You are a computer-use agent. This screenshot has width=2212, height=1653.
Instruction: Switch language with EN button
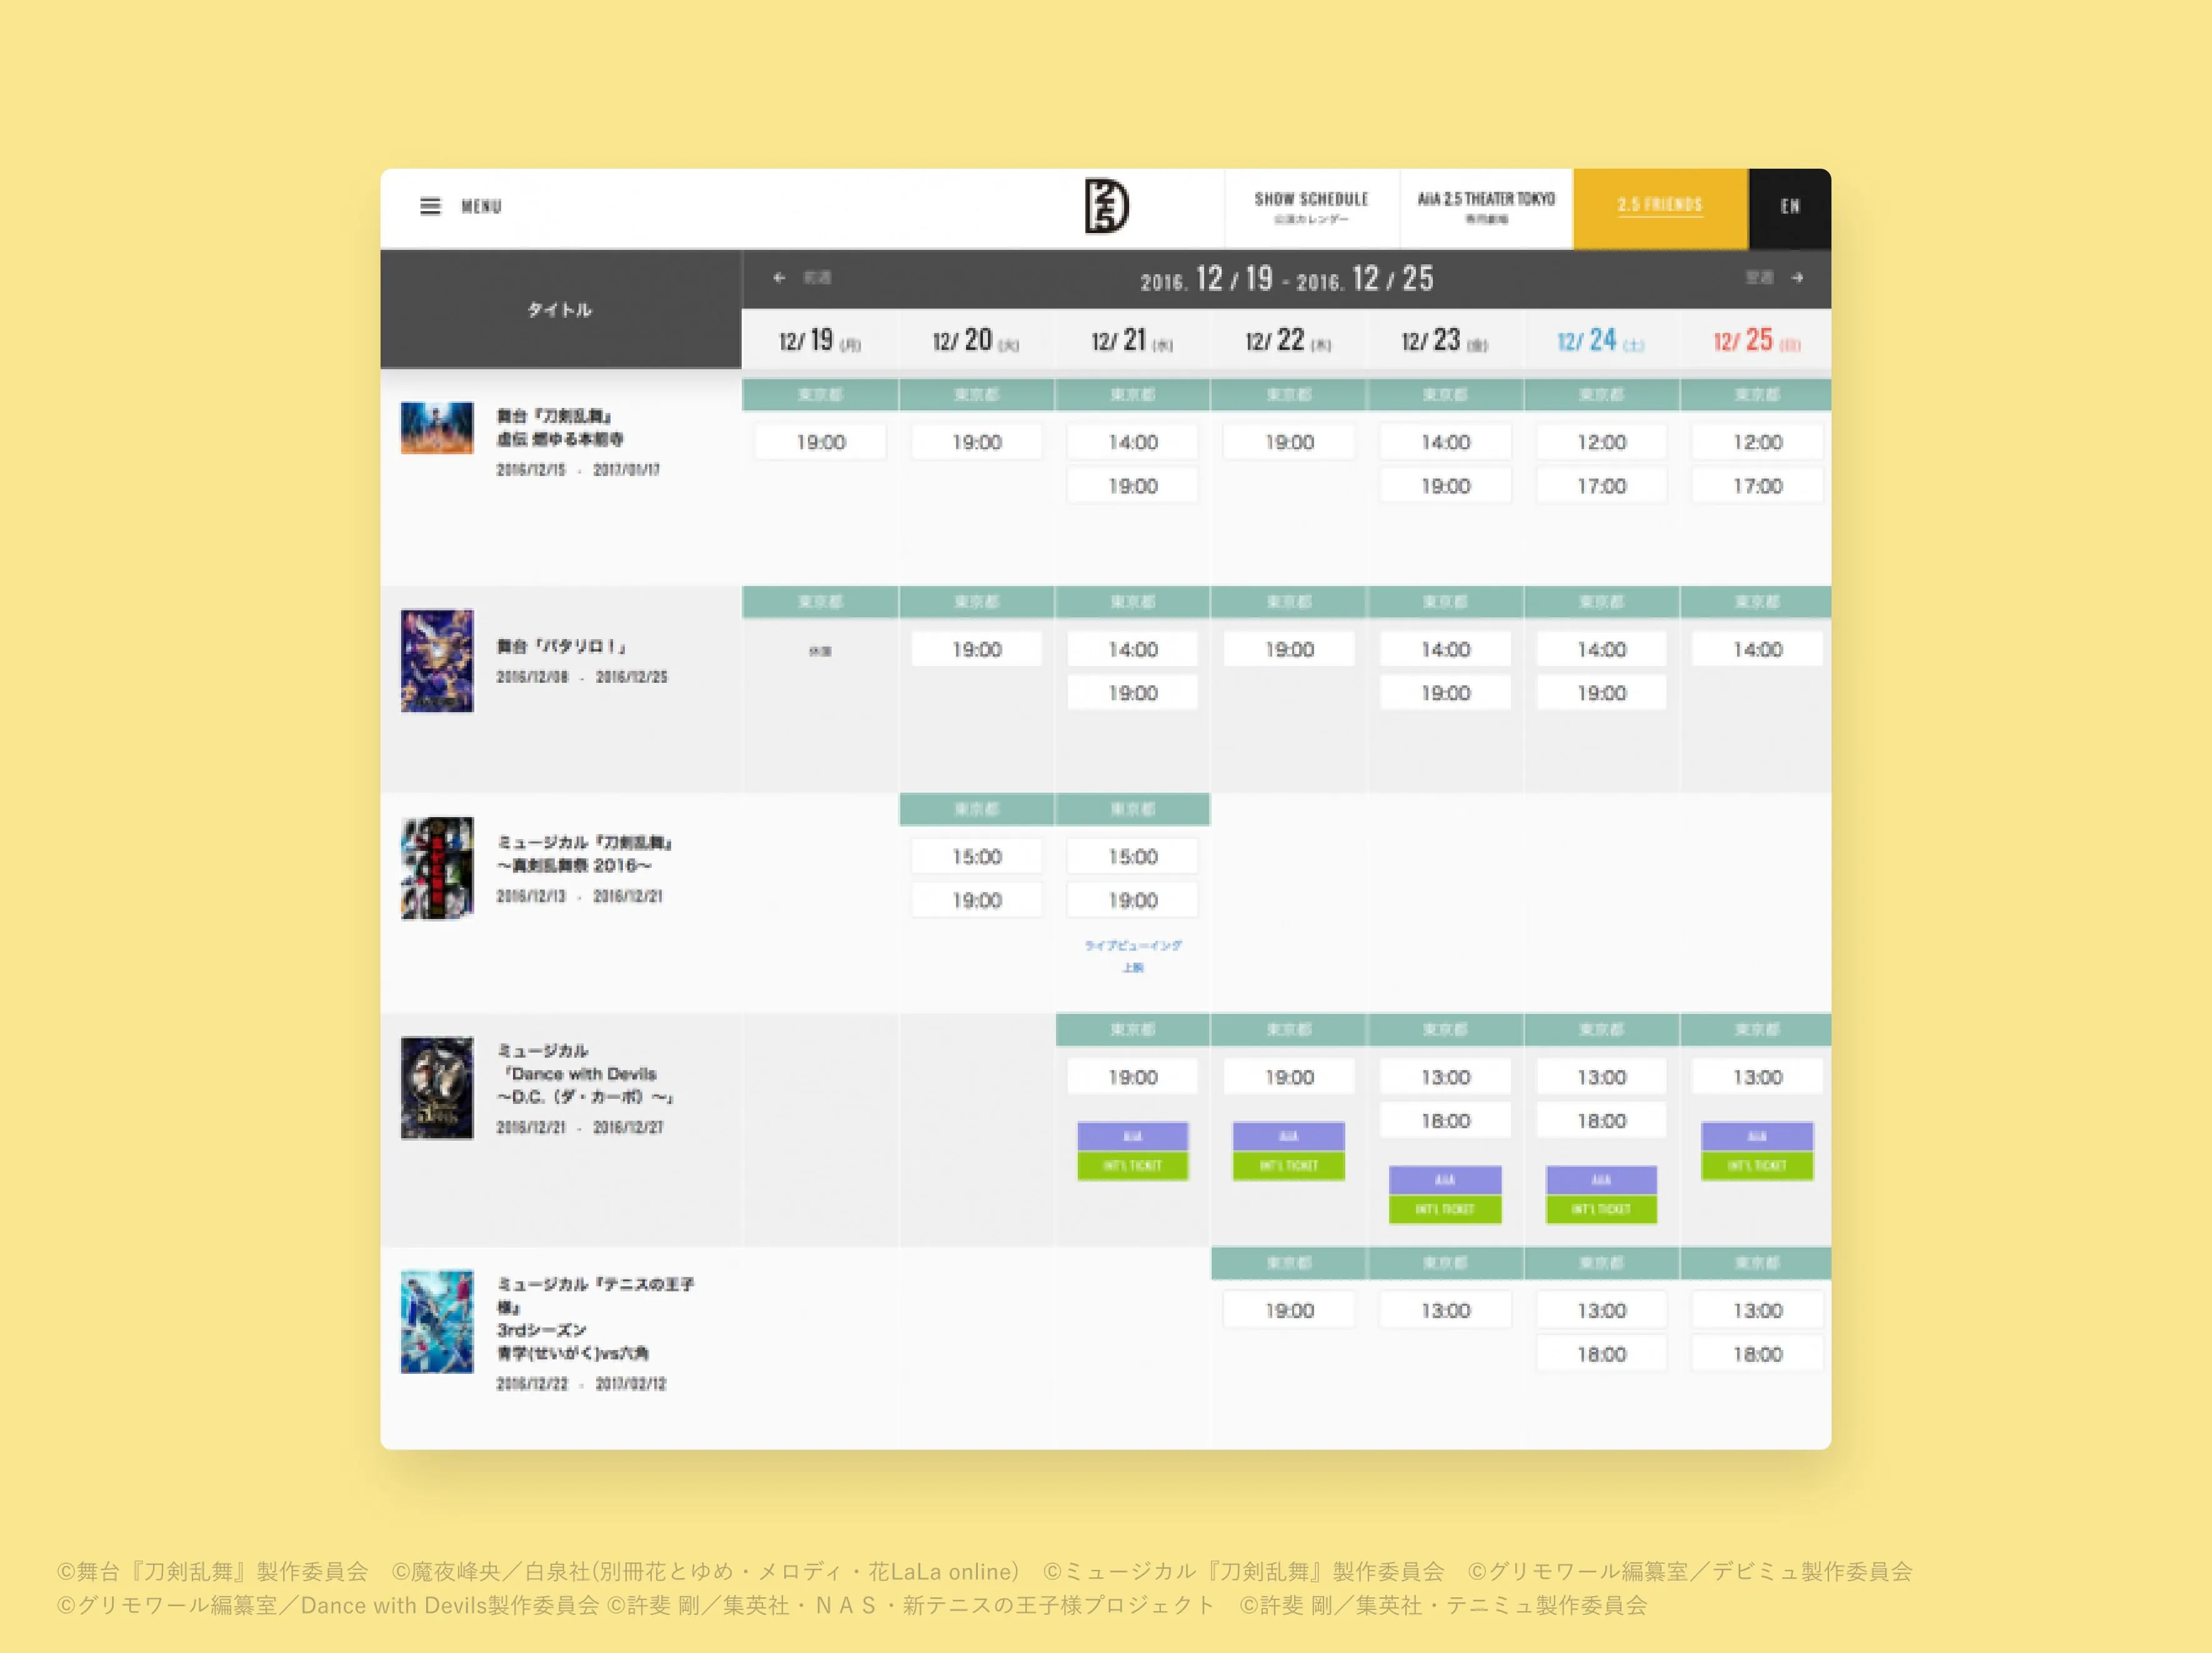click(x=1790, y=207)
